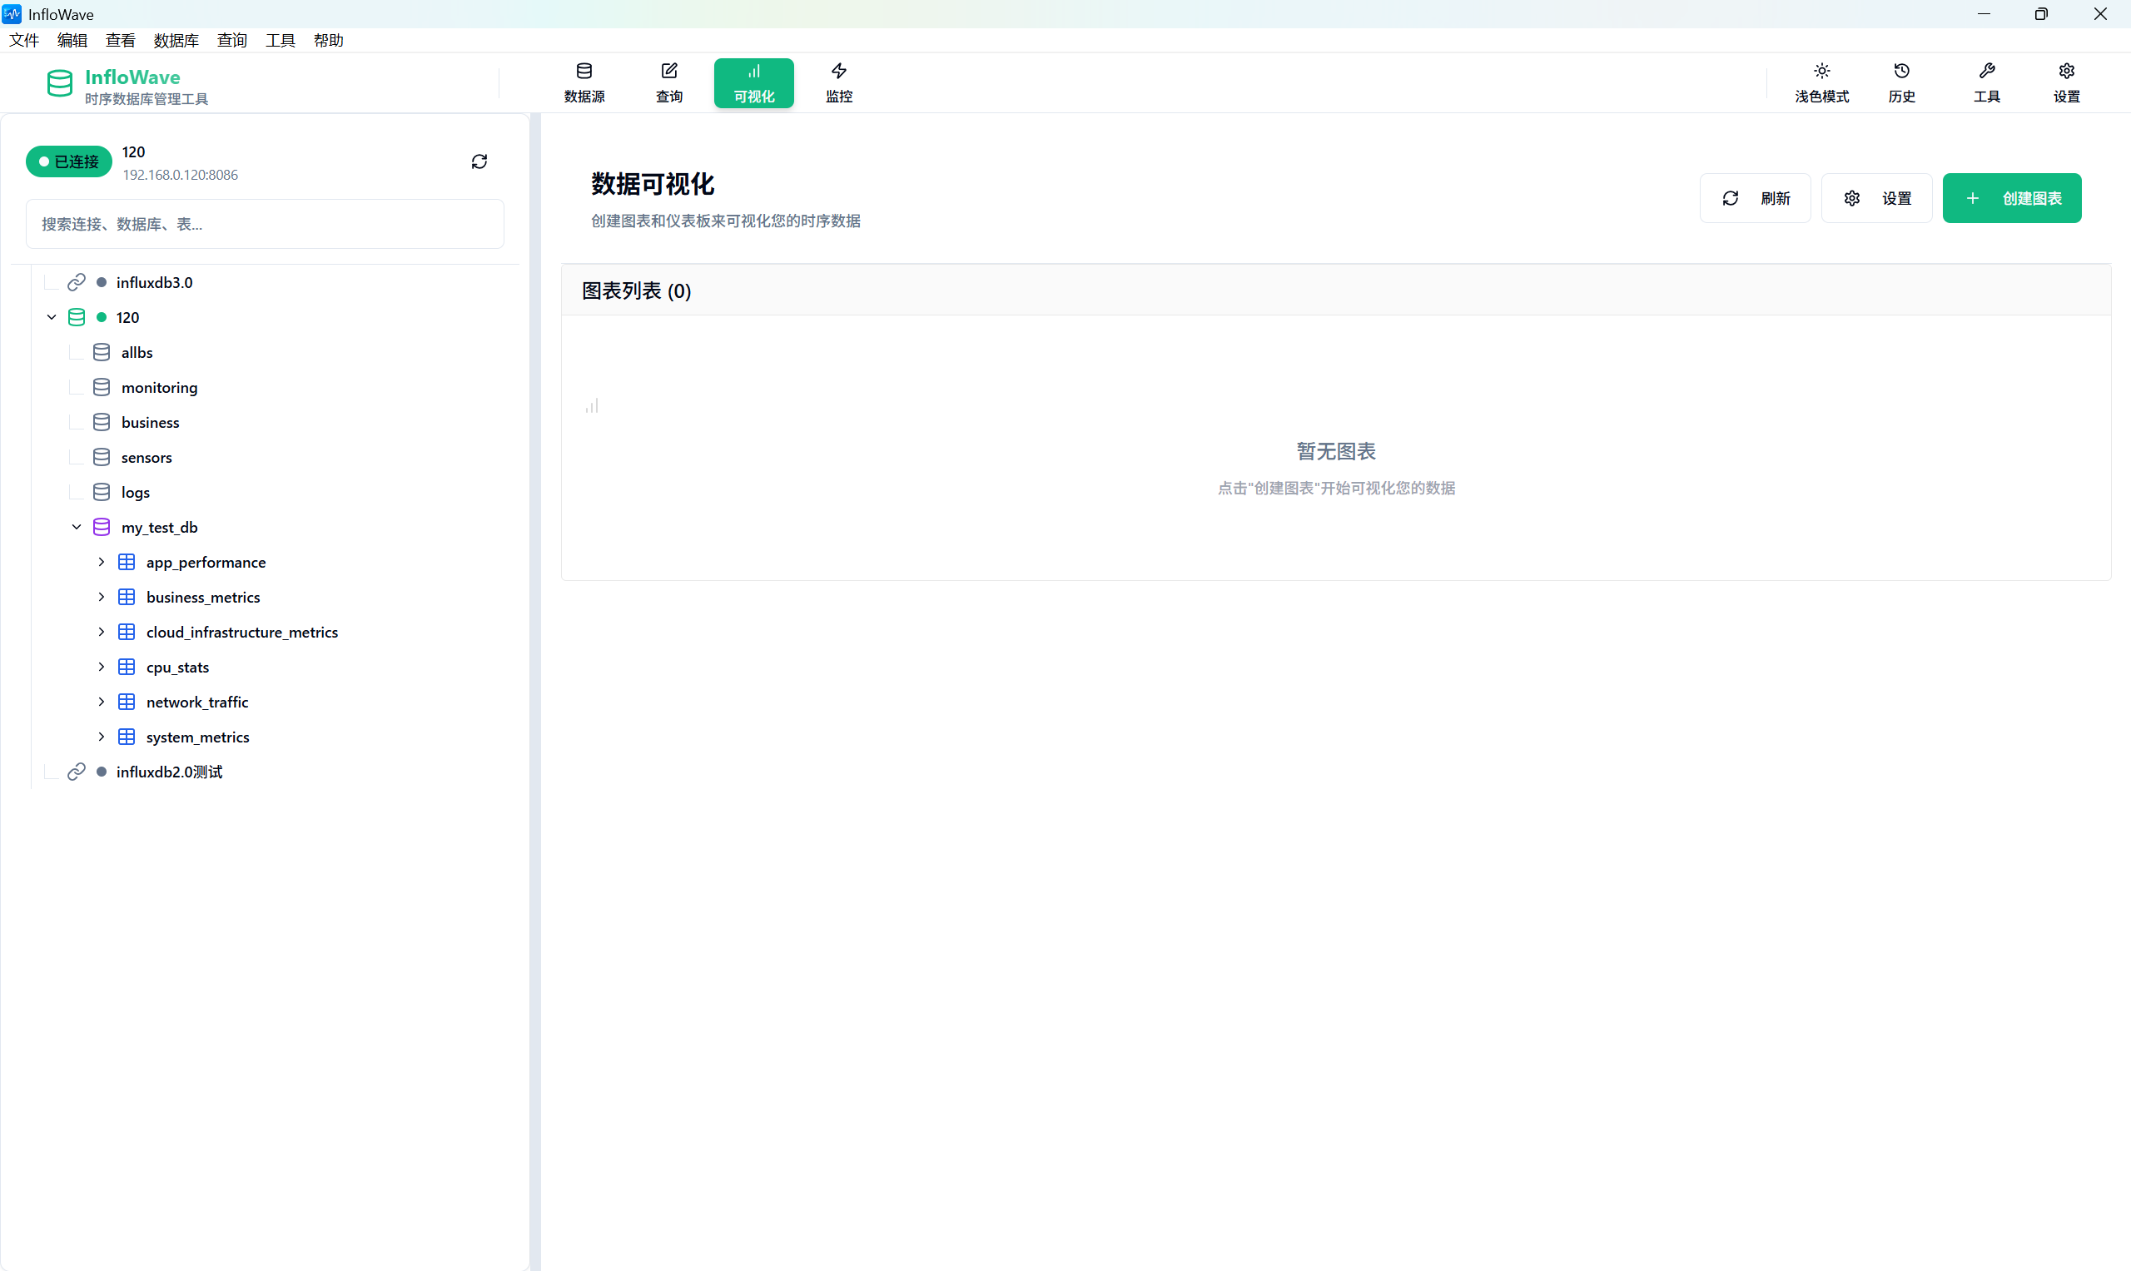
Task: Click the table icon for cpu_stats
Action: tap(126, 668)
